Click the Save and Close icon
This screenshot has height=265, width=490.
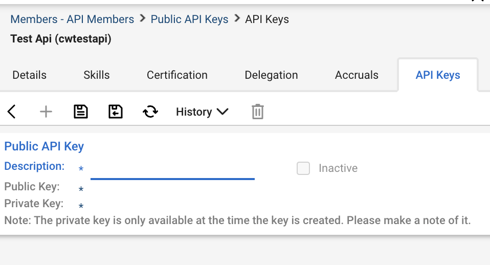(x=116, y=112)
